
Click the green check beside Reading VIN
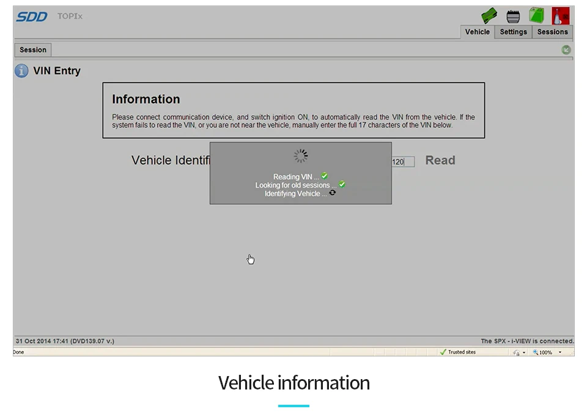(x=325, y=176)
